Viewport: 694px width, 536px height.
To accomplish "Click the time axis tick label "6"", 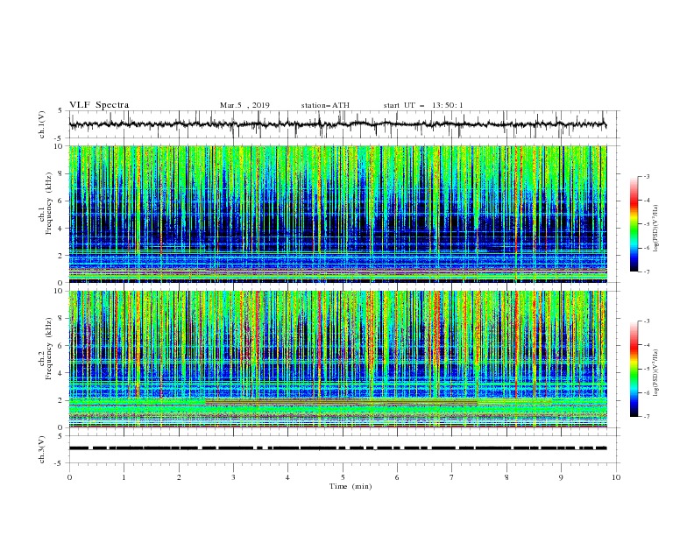I will (397, 477).
